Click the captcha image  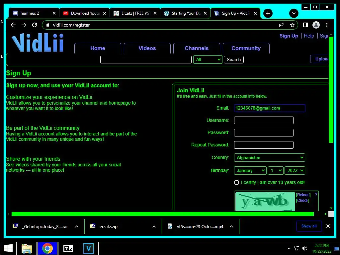[265, 202]
